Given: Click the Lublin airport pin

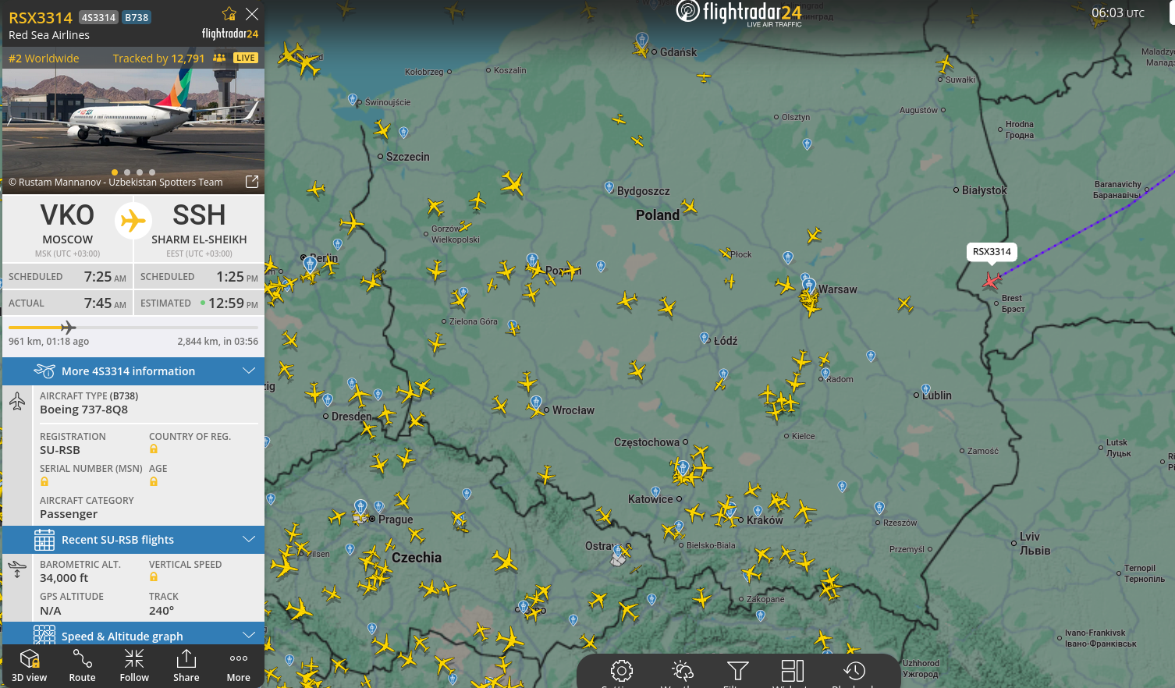Looking at the screenshot, I should 926,389.
